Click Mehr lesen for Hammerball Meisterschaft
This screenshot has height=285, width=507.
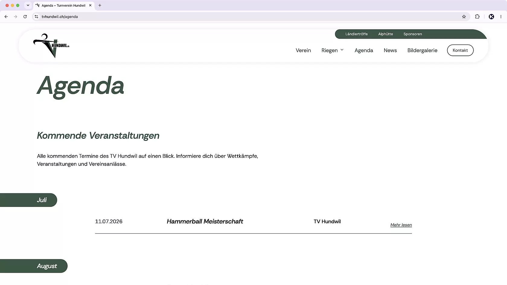click(x=401, y=225)
